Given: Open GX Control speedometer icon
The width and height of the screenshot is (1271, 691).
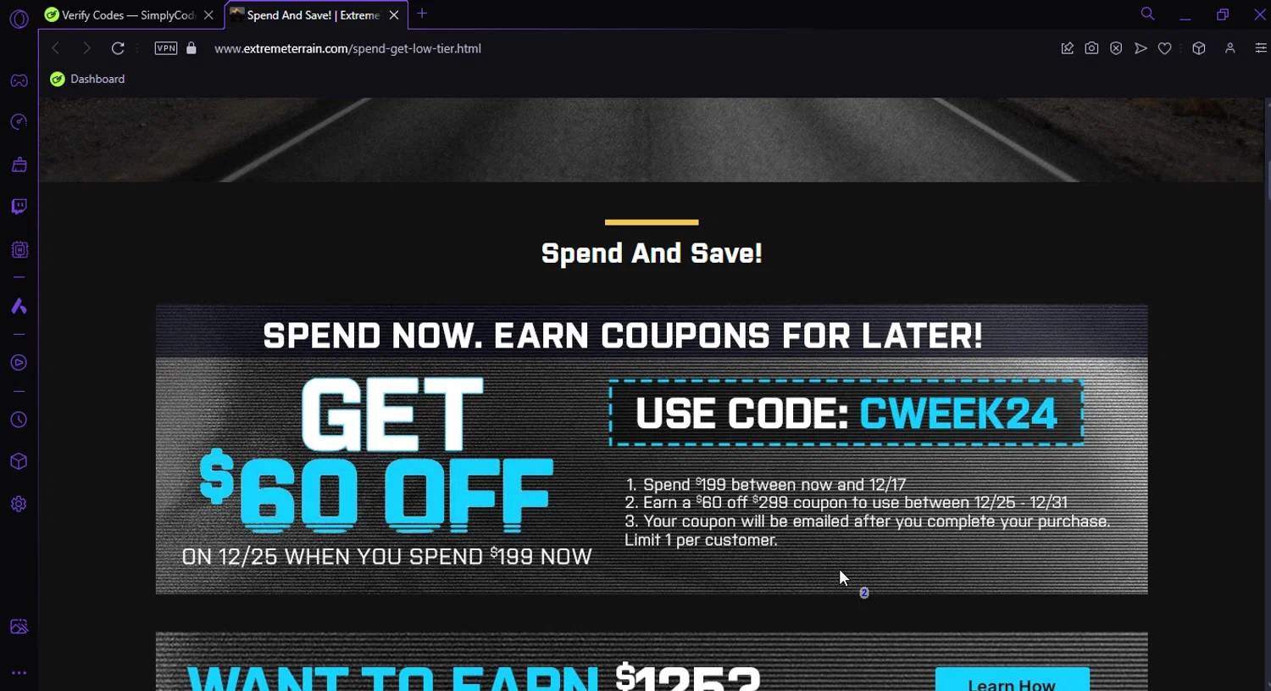Looking at the screenshot, I should pos(19,122).
